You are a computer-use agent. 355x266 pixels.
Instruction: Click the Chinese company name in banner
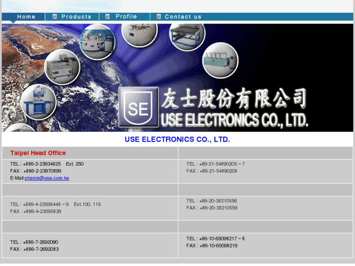point(234,99)
